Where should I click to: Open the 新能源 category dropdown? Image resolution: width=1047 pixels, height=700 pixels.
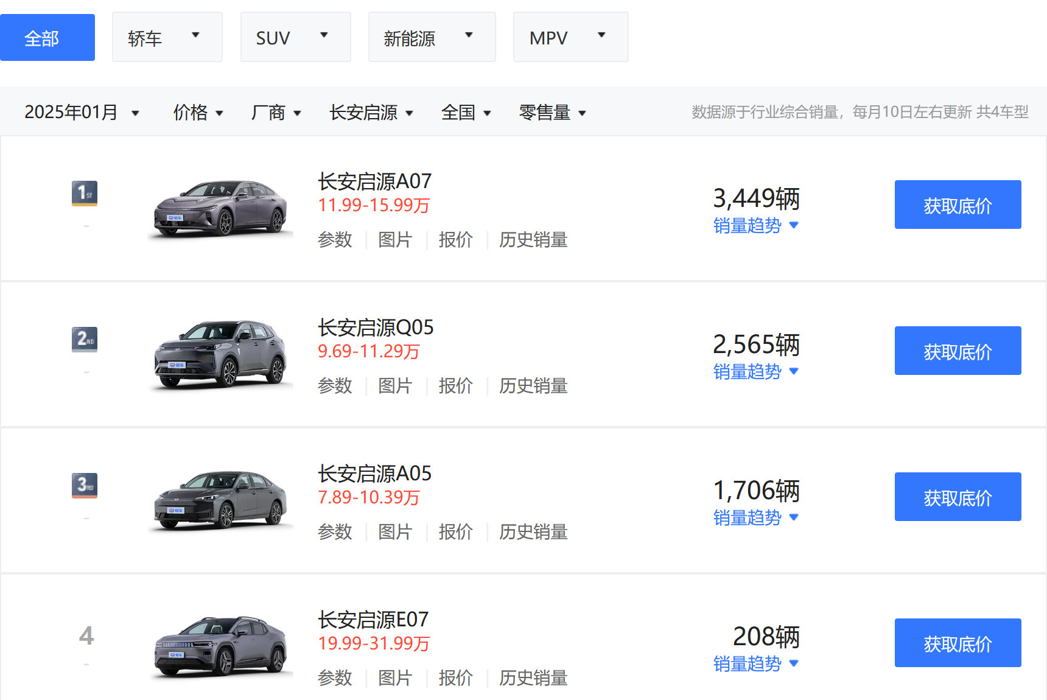[432, 37]
